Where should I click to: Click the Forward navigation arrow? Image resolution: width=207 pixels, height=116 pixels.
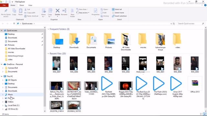pyautogui.click(x=7, y=24)
